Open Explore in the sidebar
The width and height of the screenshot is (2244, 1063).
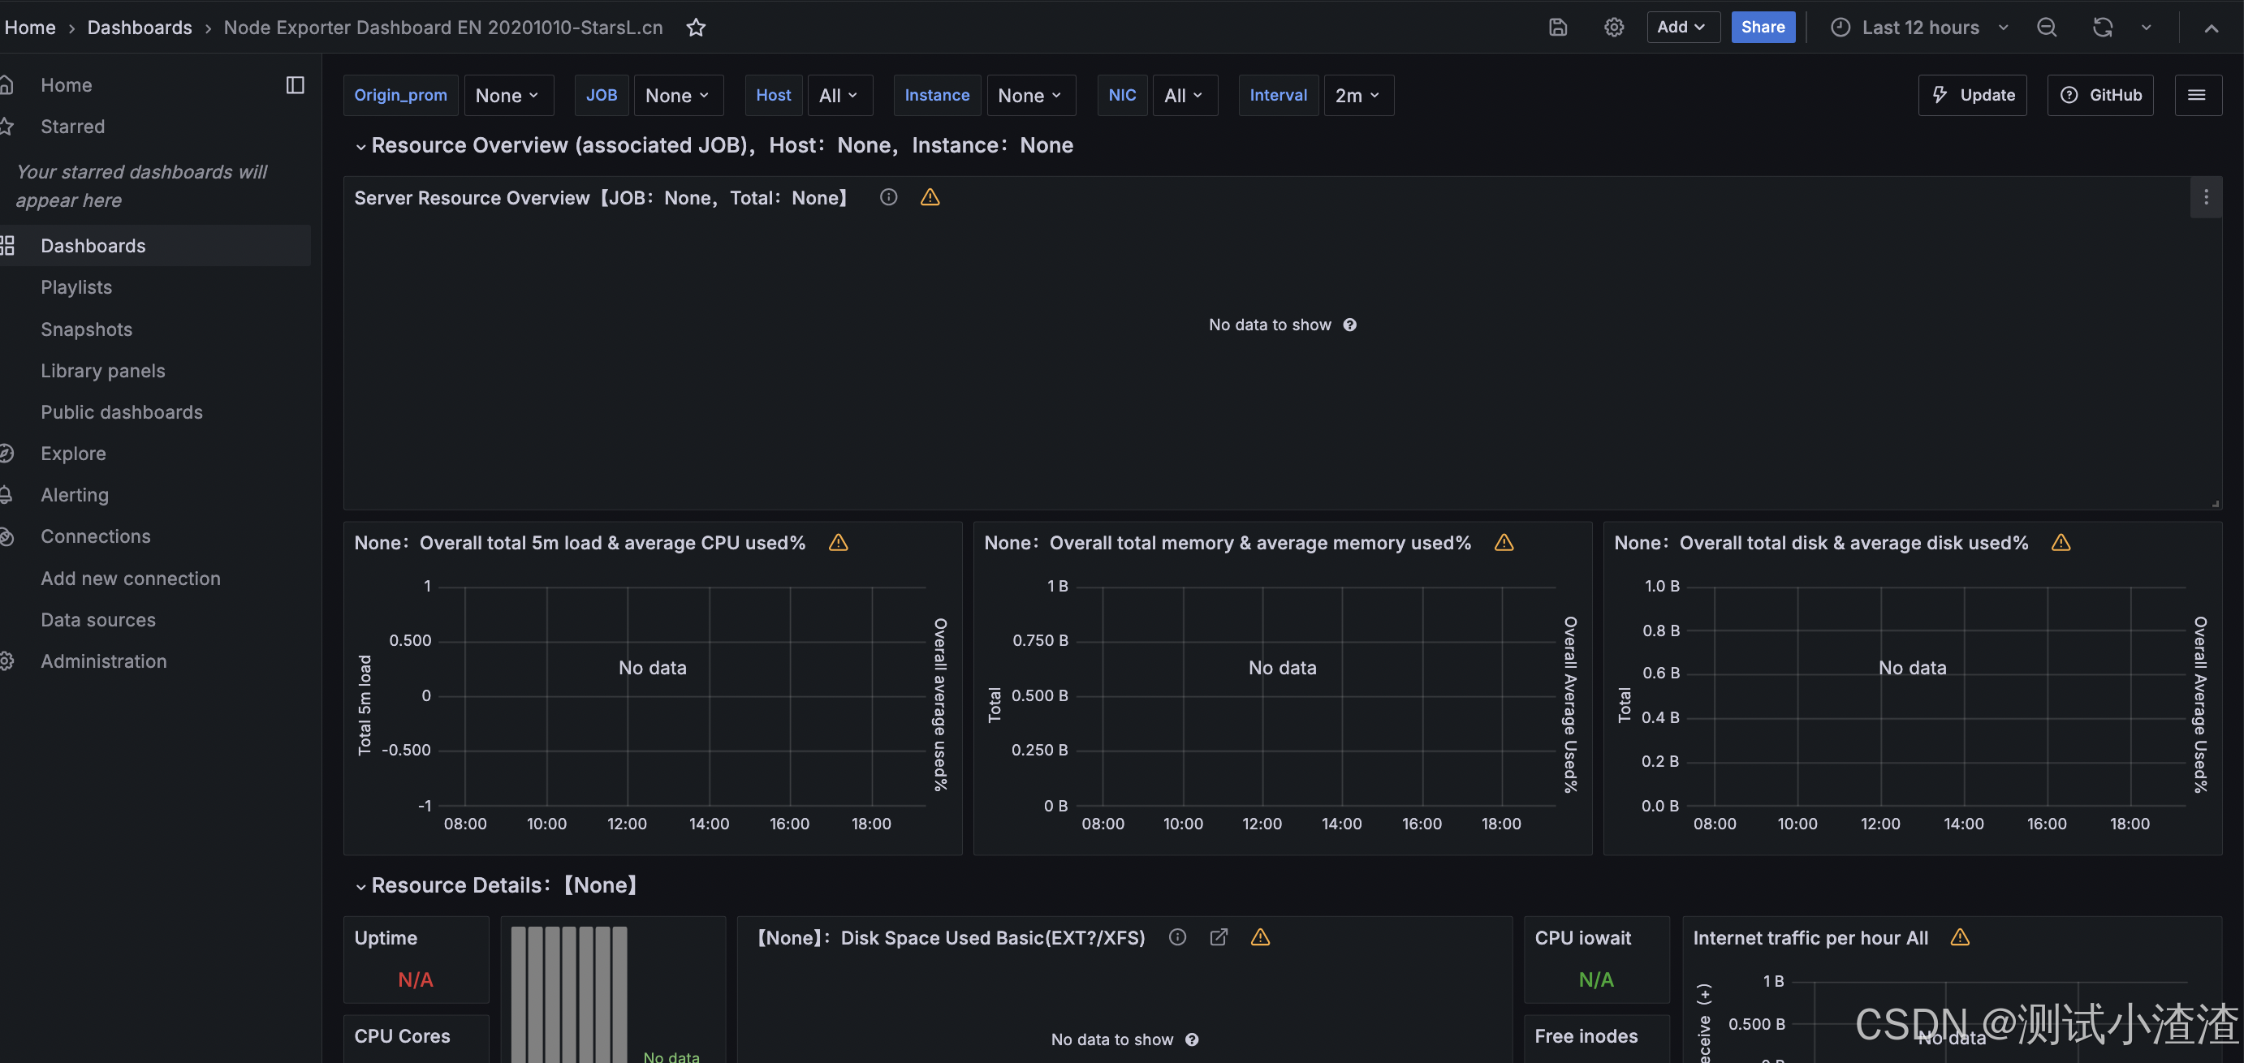click(73, 454)
